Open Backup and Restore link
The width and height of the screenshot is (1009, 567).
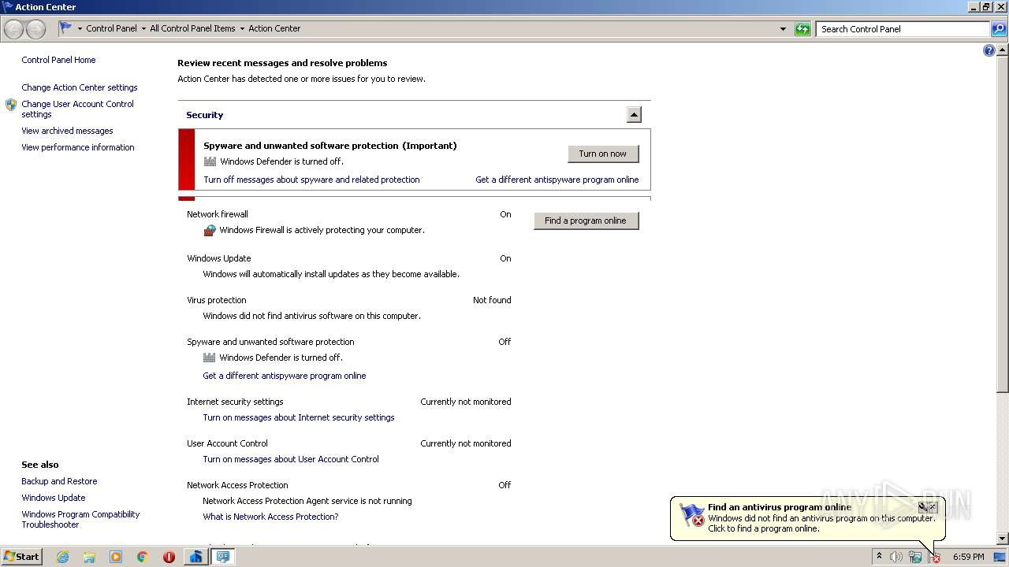coord(59,481)
